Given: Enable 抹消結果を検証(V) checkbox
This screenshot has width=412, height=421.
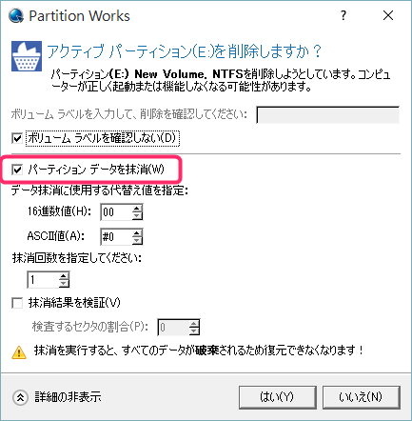Looking at the screenshot, I should pos(17,303).
